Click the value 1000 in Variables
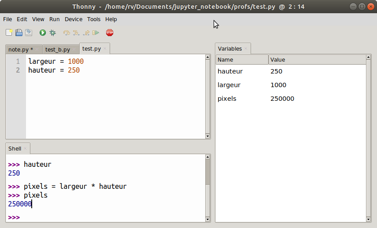 [x=278, y=85]
